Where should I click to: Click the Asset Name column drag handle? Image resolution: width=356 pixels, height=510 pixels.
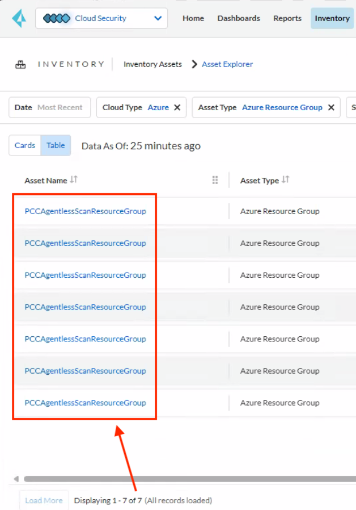point(215,180)
